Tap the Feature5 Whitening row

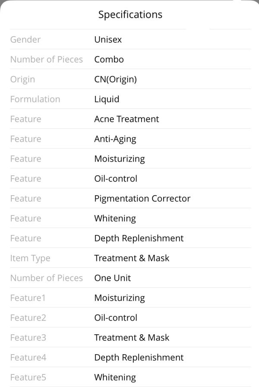[x=130, y=377]
